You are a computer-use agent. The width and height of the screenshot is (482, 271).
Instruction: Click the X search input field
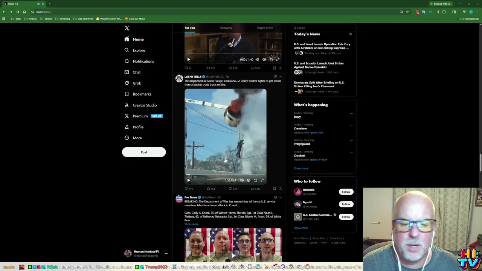click(x=324, y=28)
